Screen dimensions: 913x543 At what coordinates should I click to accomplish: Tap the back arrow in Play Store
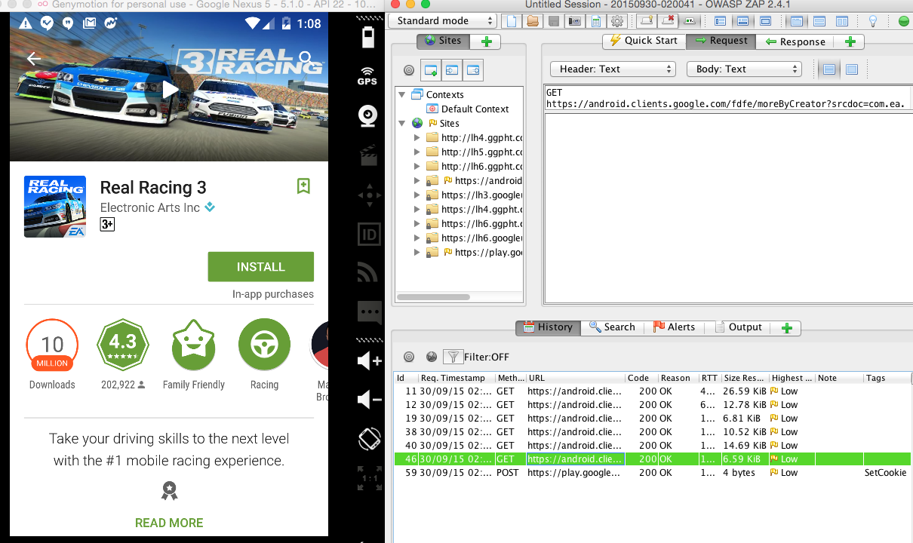[x=33, y=58]
